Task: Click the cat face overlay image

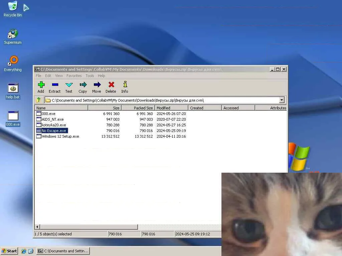Action: (282, 214)
